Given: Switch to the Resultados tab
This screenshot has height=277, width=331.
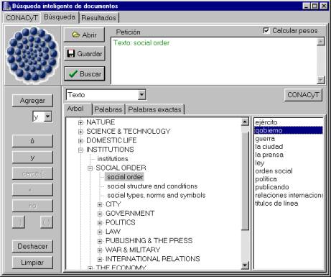Looking at the screenshot, I should (x=98, y=18).
